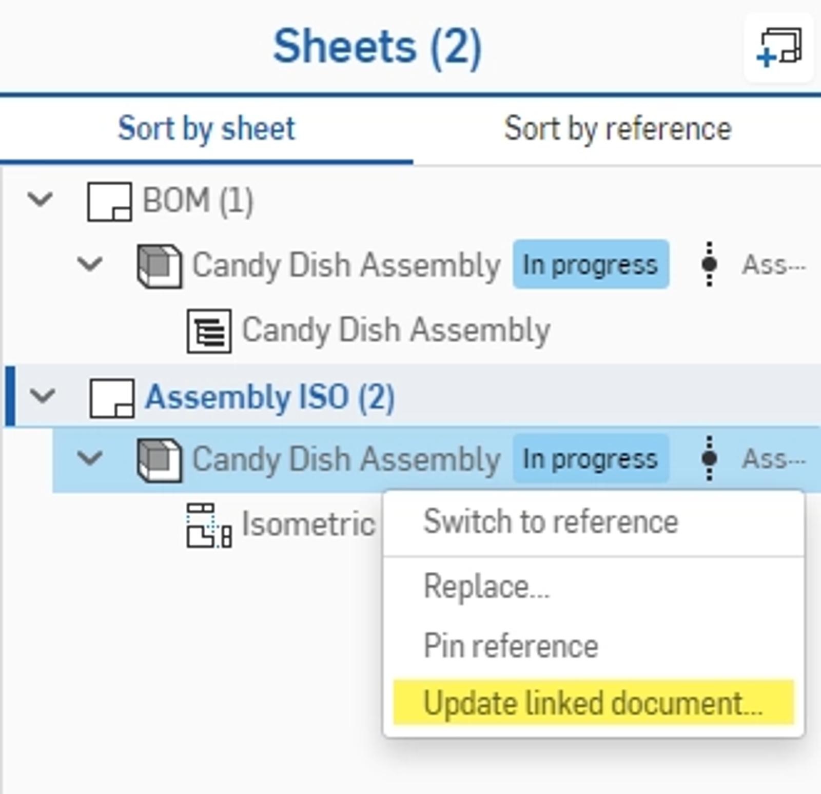The height and width of the screenshot is (794, 821).
Task: Switch to Sort by reference tab
Action: 617,128
